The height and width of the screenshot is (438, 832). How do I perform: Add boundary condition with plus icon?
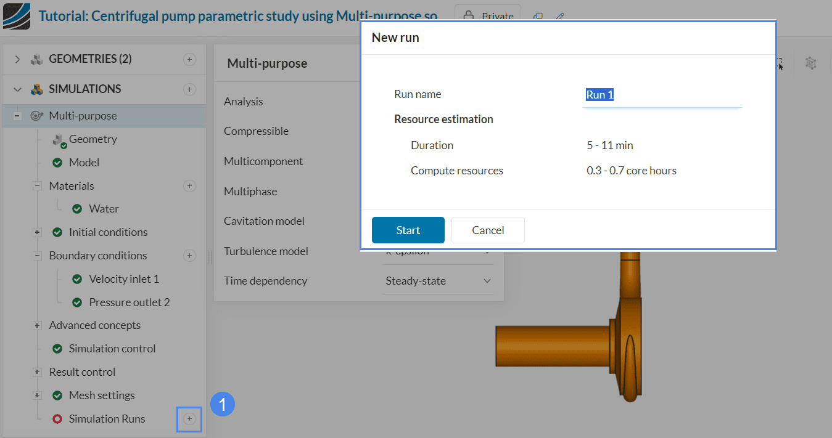[190, 256]
